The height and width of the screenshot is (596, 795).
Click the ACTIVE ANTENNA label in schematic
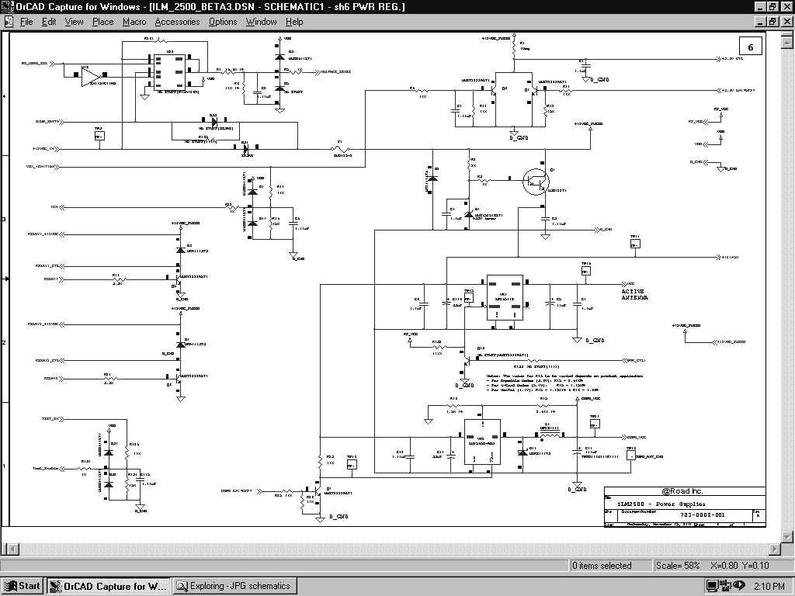[634, 295]
